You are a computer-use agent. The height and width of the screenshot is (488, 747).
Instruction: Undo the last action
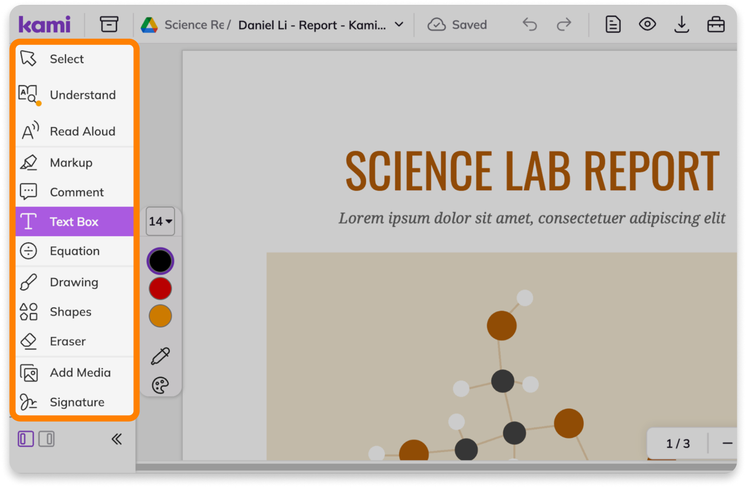[529, 25]
